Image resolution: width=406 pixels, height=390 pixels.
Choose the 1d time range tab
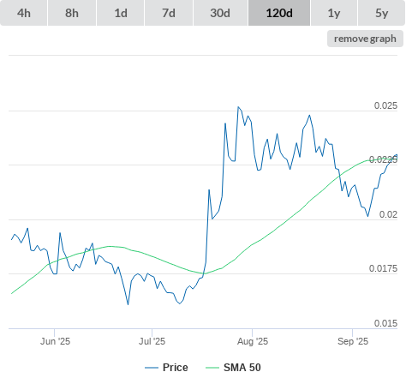tap(121, 13)
